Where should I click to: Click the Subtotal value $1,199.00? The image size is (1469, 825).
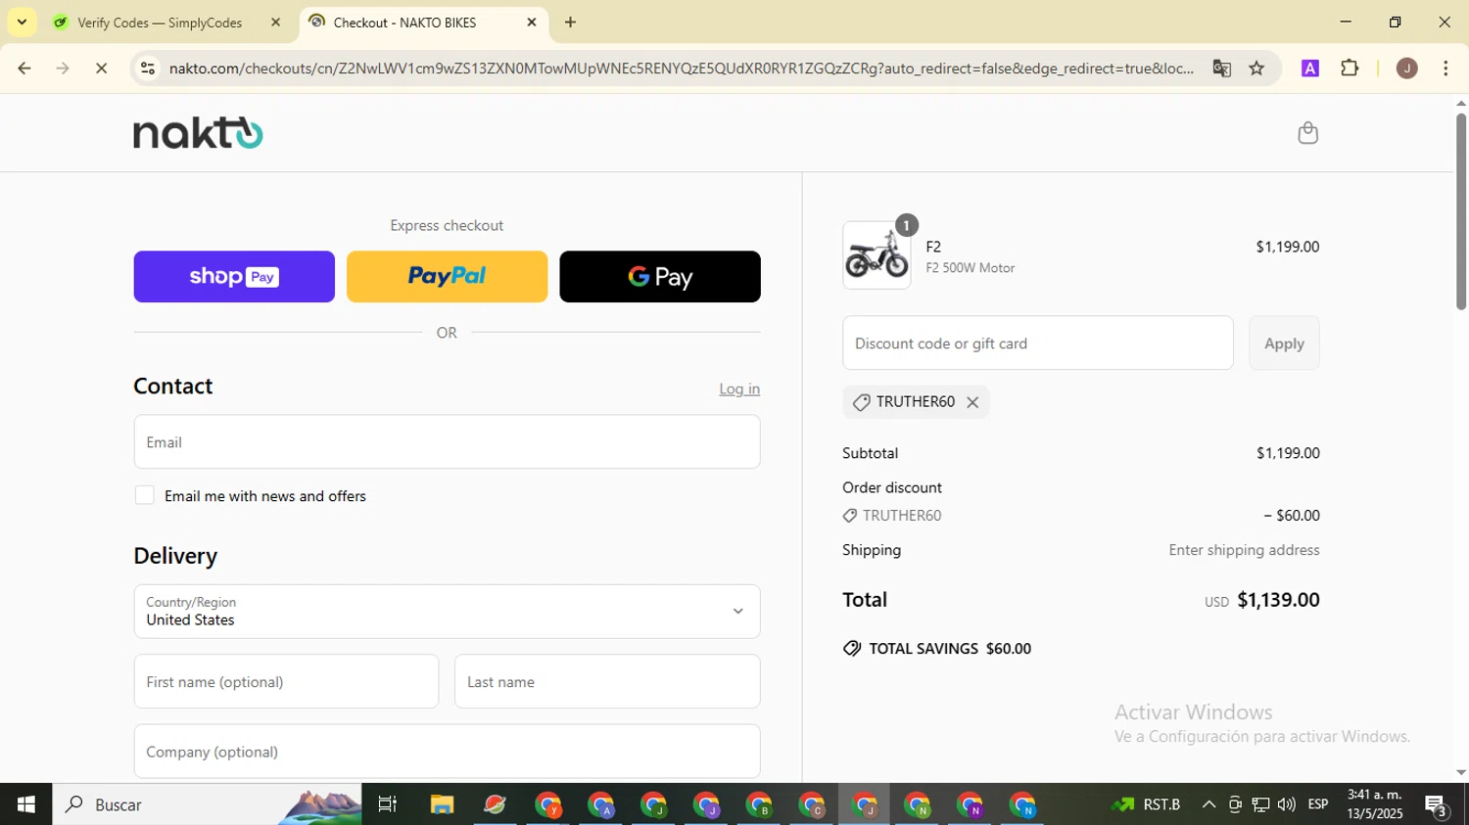click(x=1288, y=453)
